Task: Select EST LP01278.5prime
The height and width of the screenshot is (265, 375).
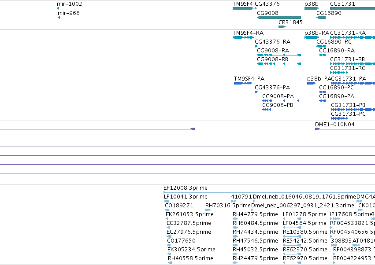Action: pyautogui.click(x=292, y=219)
